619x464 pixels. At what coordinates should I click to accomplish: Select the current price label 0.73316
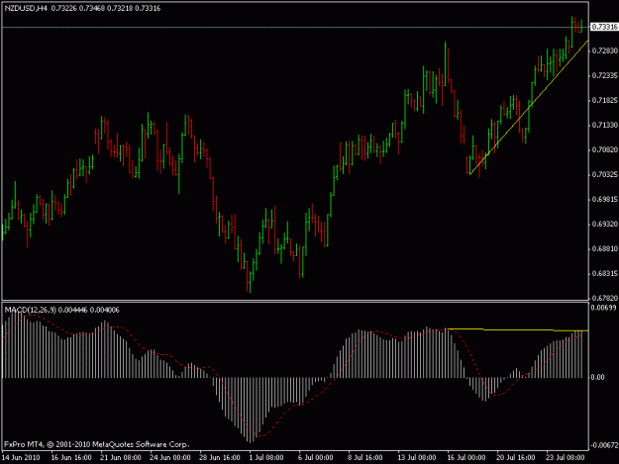[x=604, y=27]
